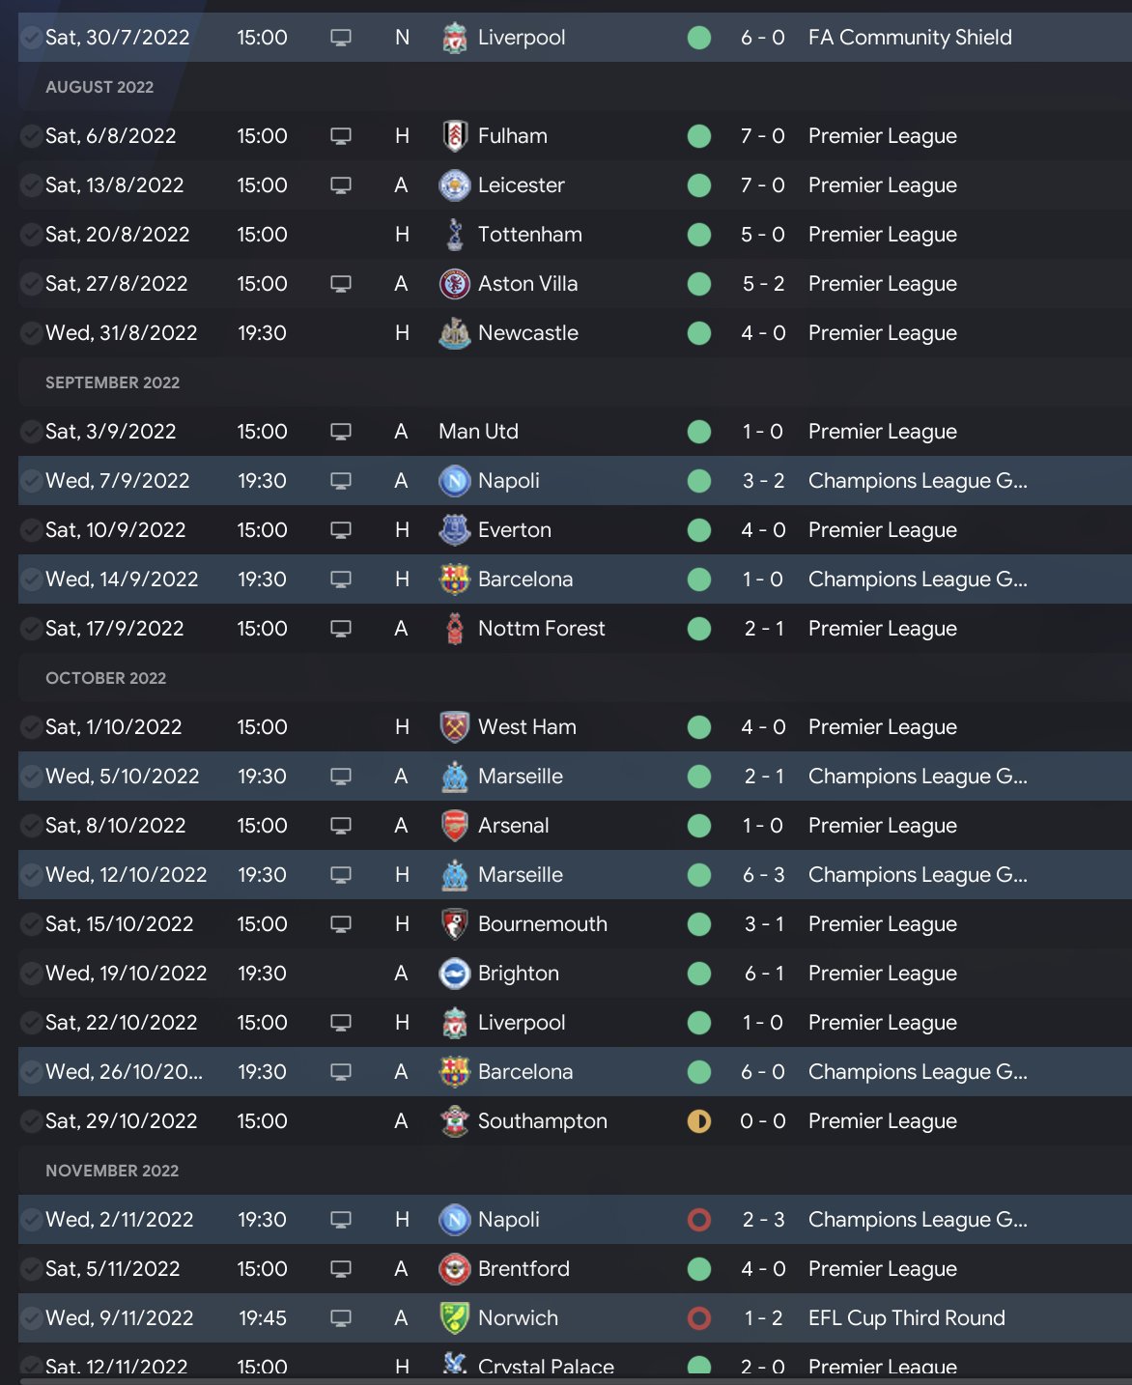Open the EFL Cup Third Round competition
This screenshot has height=1385, width=1132.
pyautogui.click(x=906, y=1318)
